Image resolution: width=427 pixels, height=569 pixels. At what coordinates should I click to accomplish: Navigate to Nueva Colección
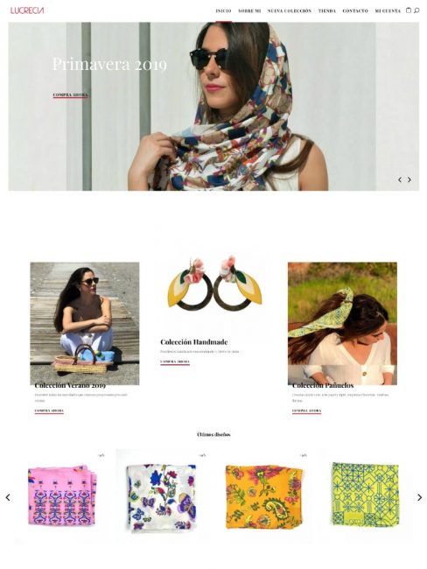(x=290, y=11)
